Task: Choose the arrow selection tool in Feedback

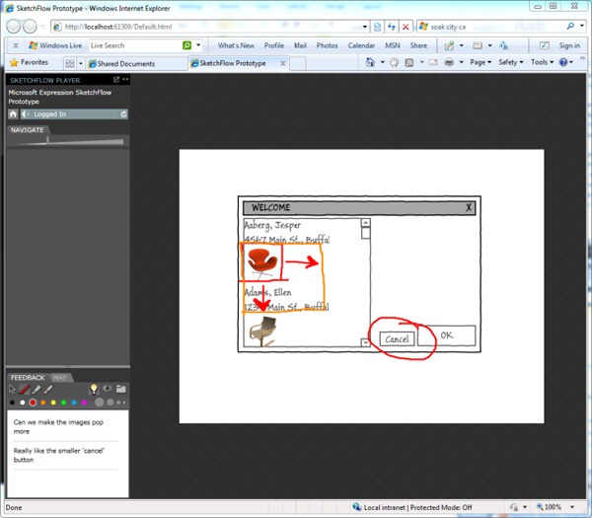Action: click(13, 390)
